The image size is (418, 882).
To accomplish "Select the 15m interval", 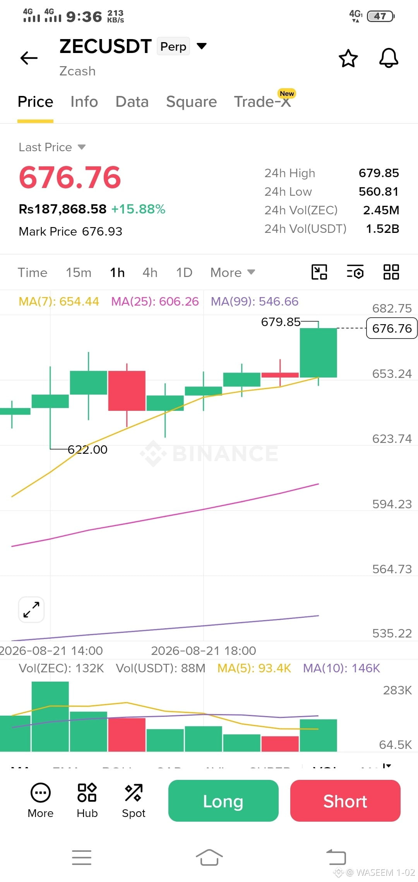I will tap(79, 272).
